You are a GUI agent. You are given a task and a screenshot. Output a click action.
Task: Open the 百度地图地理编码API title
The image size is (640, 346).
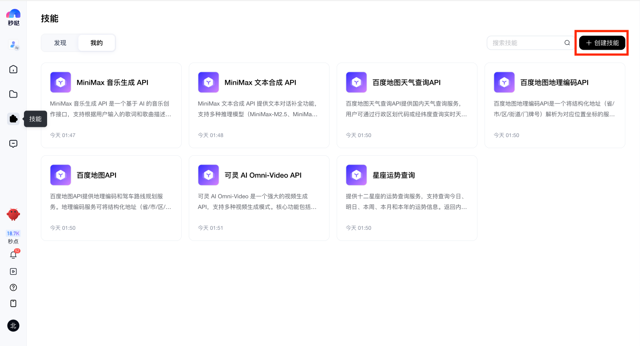[554, 83]
